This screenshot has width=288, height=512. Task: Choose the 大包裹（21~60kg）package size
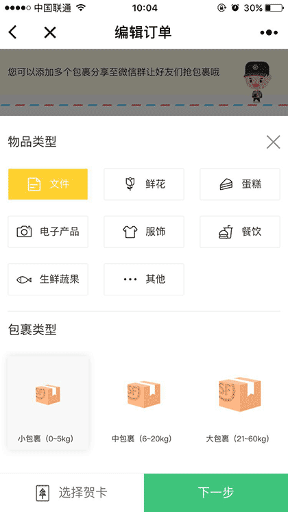(239, 402)
